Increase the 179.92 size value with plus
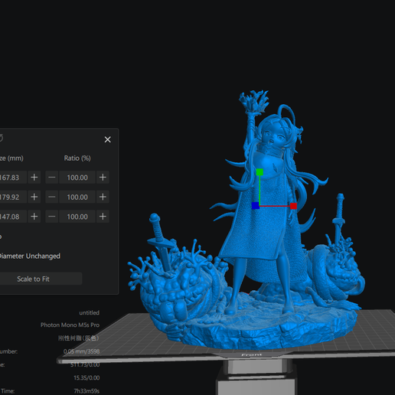Viewport: 395px width, 395px height. [34, 197]
